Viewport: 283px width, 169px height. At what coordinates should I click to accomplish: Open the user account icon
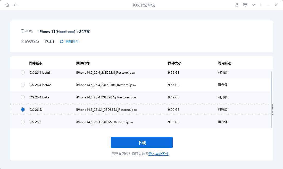click(237, 5)
